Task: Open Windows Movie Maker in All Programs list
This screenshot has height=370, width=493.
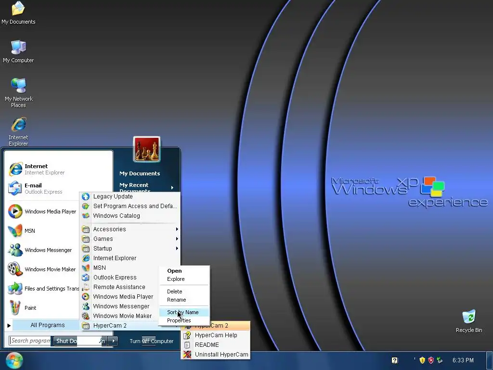Action: 119,316
